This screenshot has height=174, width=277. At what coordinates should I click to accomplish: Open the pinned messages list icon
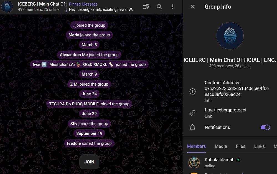pos(146,7)
